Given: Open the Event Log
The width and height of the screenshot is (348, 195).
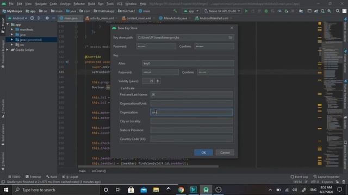Looking at the screenshot, I should (x=299, y=177).
